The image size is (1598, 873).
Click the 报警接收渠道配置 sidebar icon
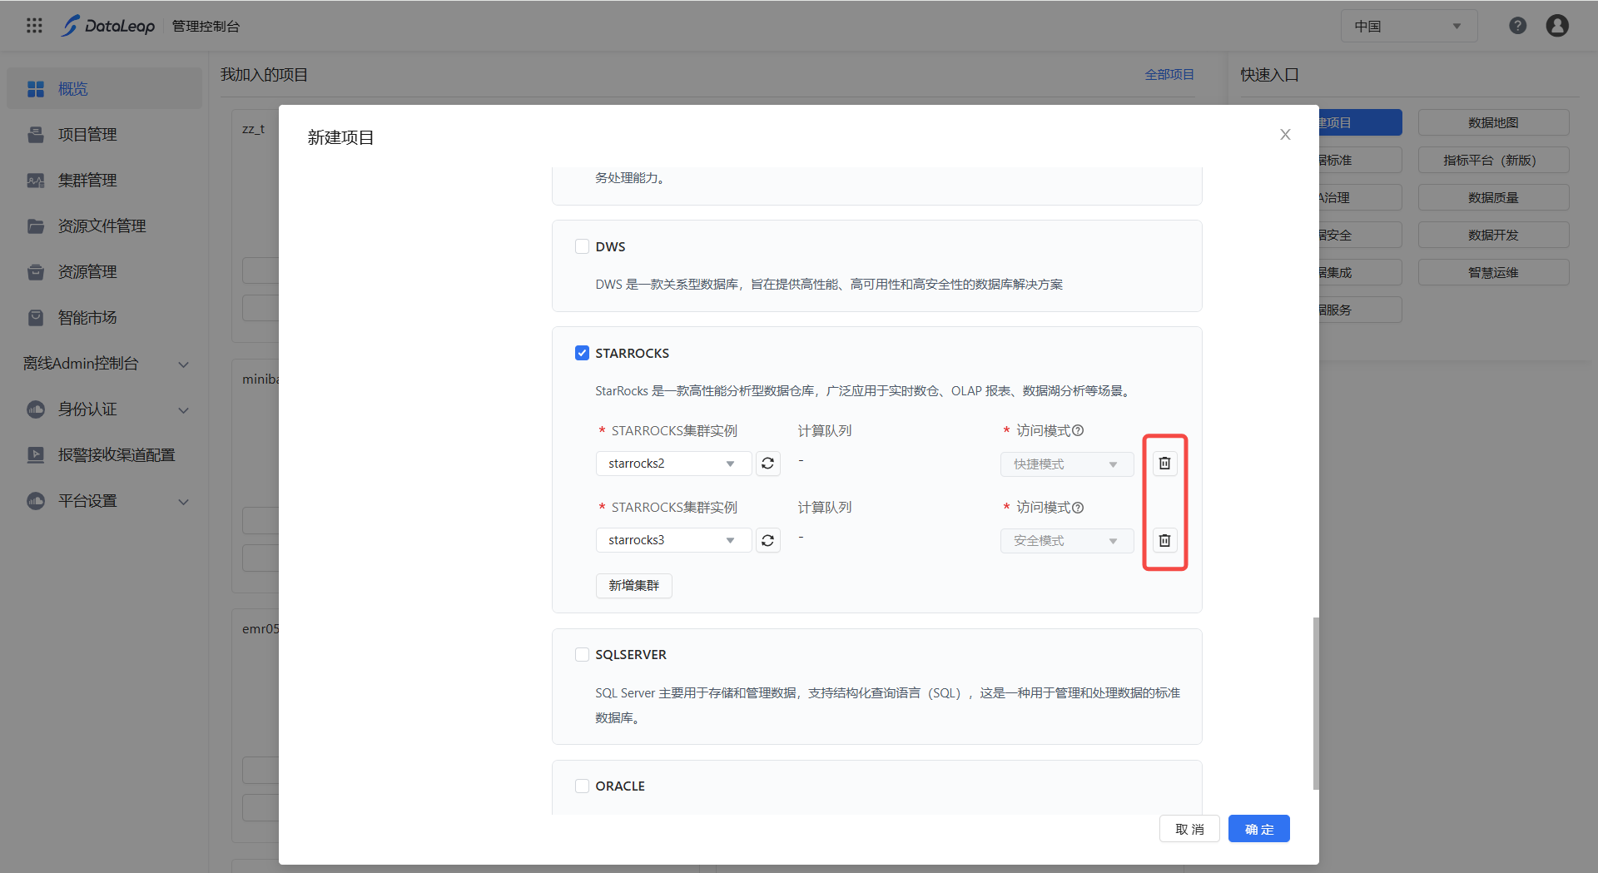click(36, 455)
